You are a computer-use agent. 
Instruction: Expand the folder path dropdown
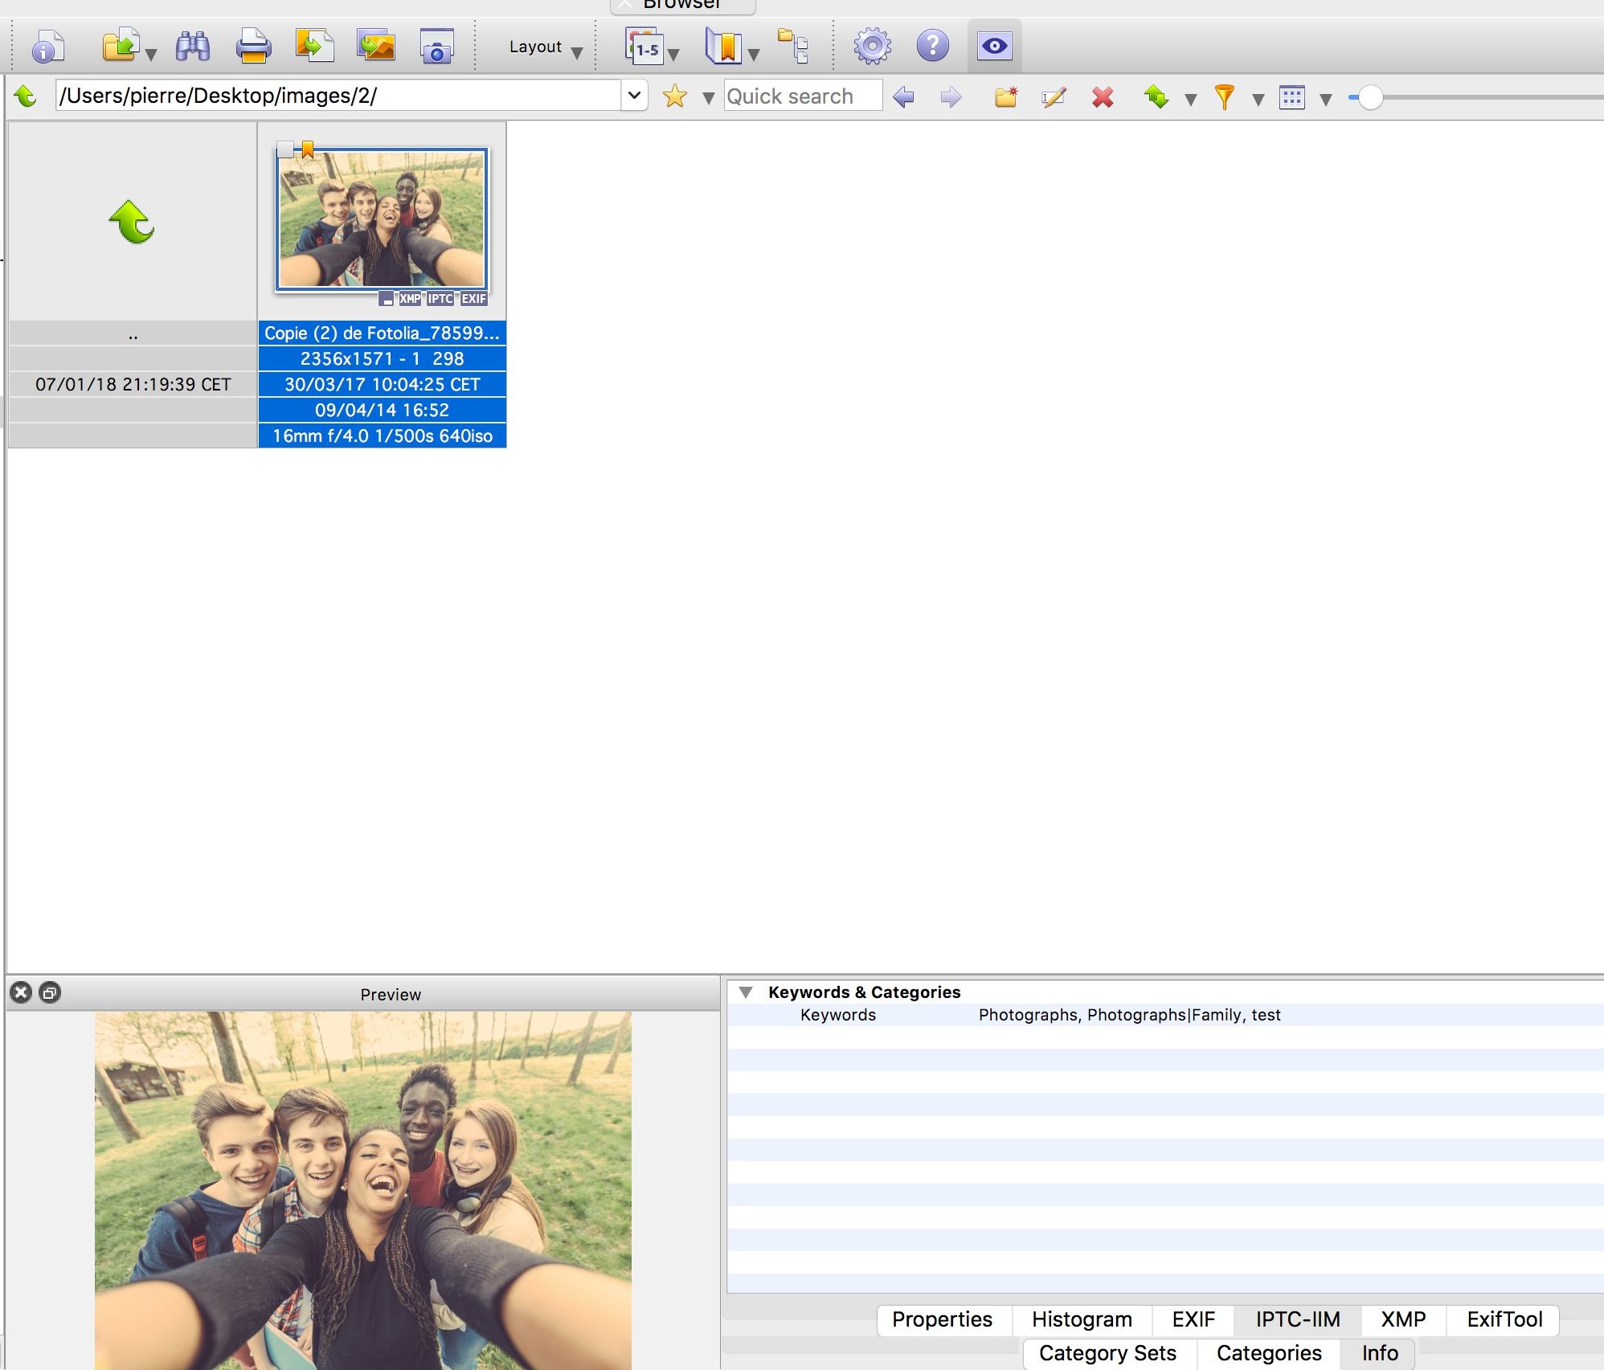point(634,96)
